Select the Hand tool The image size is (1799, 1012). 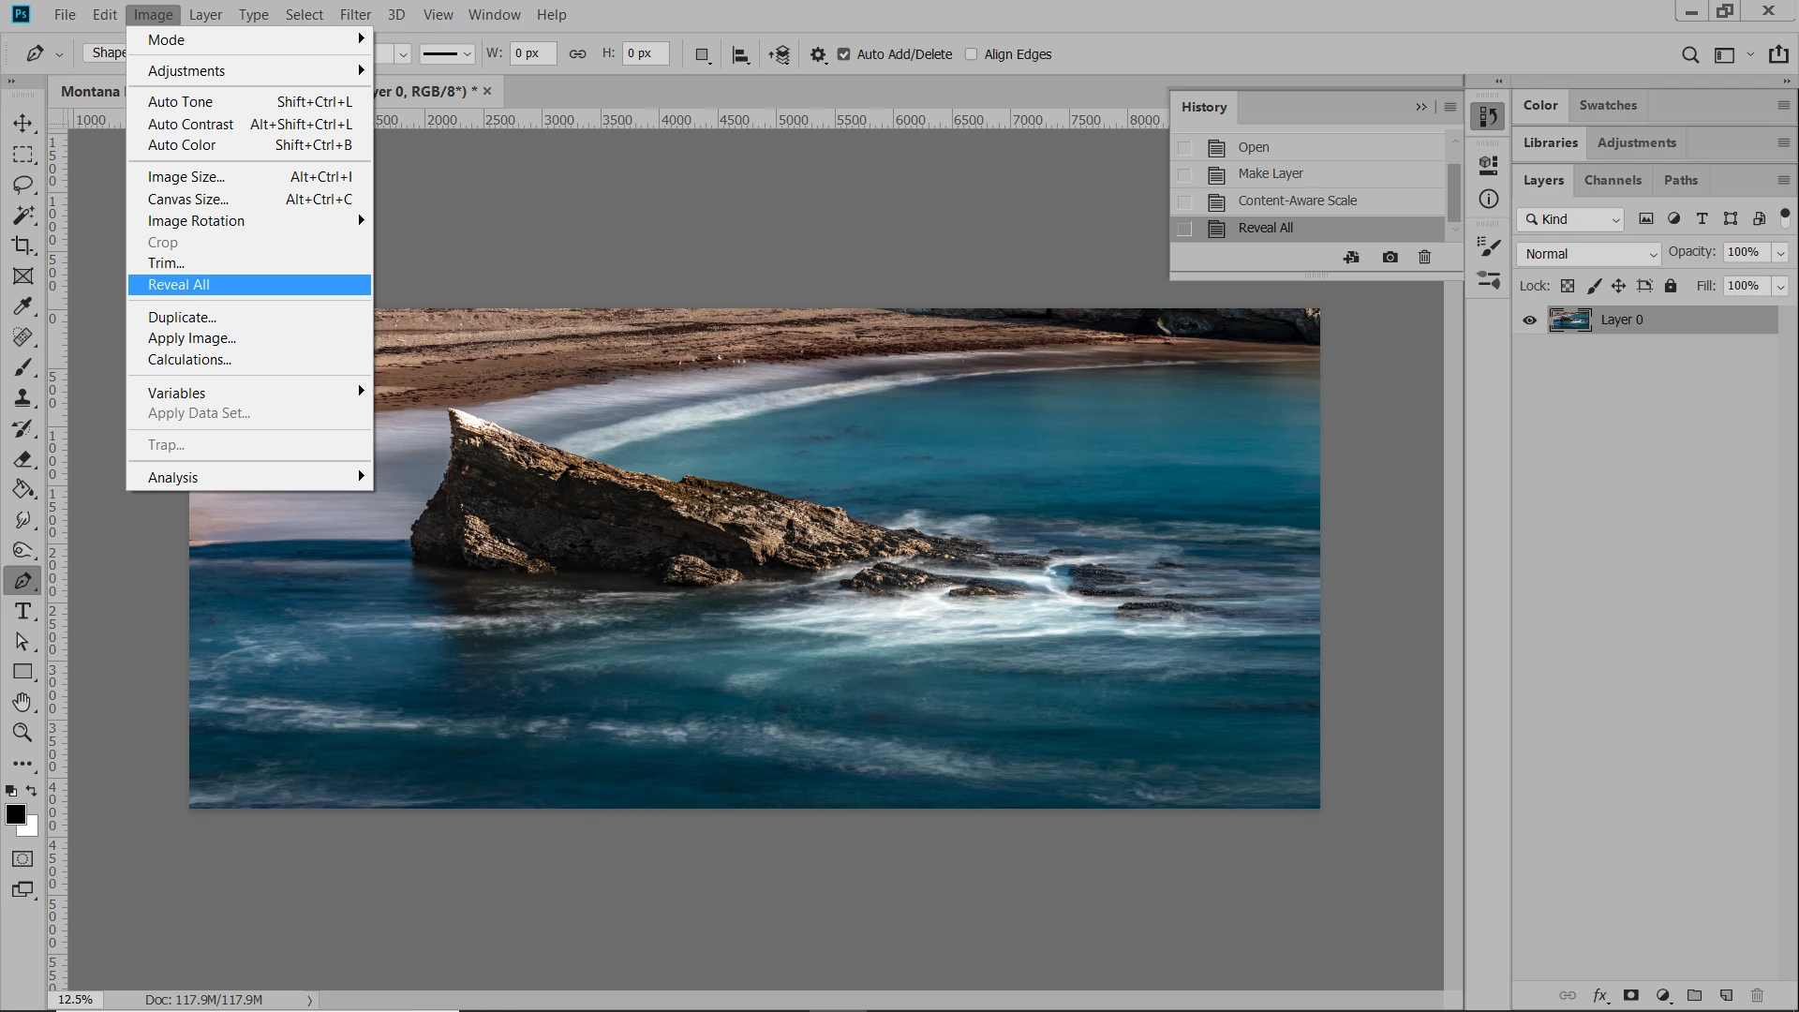(22, 702)
